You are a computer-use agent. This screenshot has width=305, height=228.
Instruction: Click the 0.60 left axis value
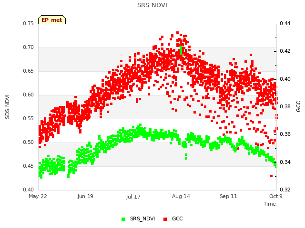pos(29,95)
